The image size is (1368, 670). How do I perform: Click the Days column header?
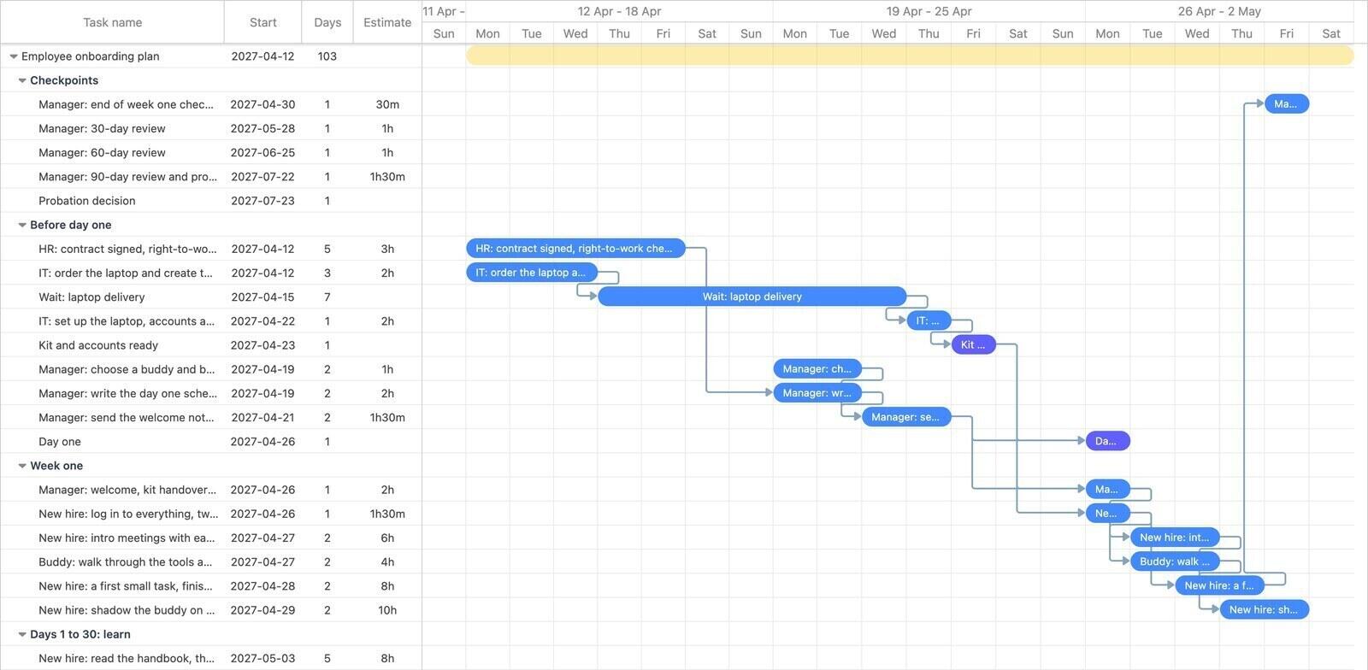(x=327, y=22)
